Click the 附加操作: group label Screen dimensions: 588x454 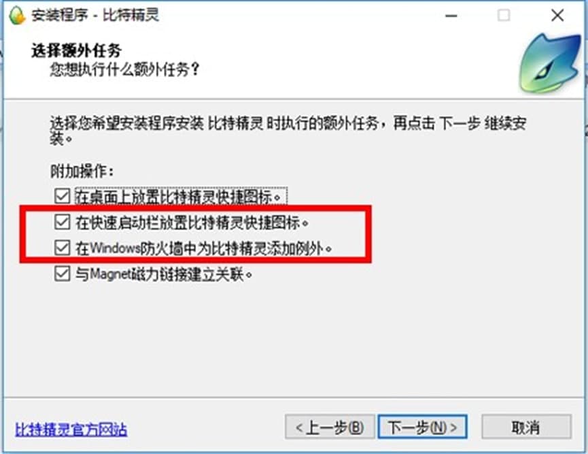pos(82,172)
